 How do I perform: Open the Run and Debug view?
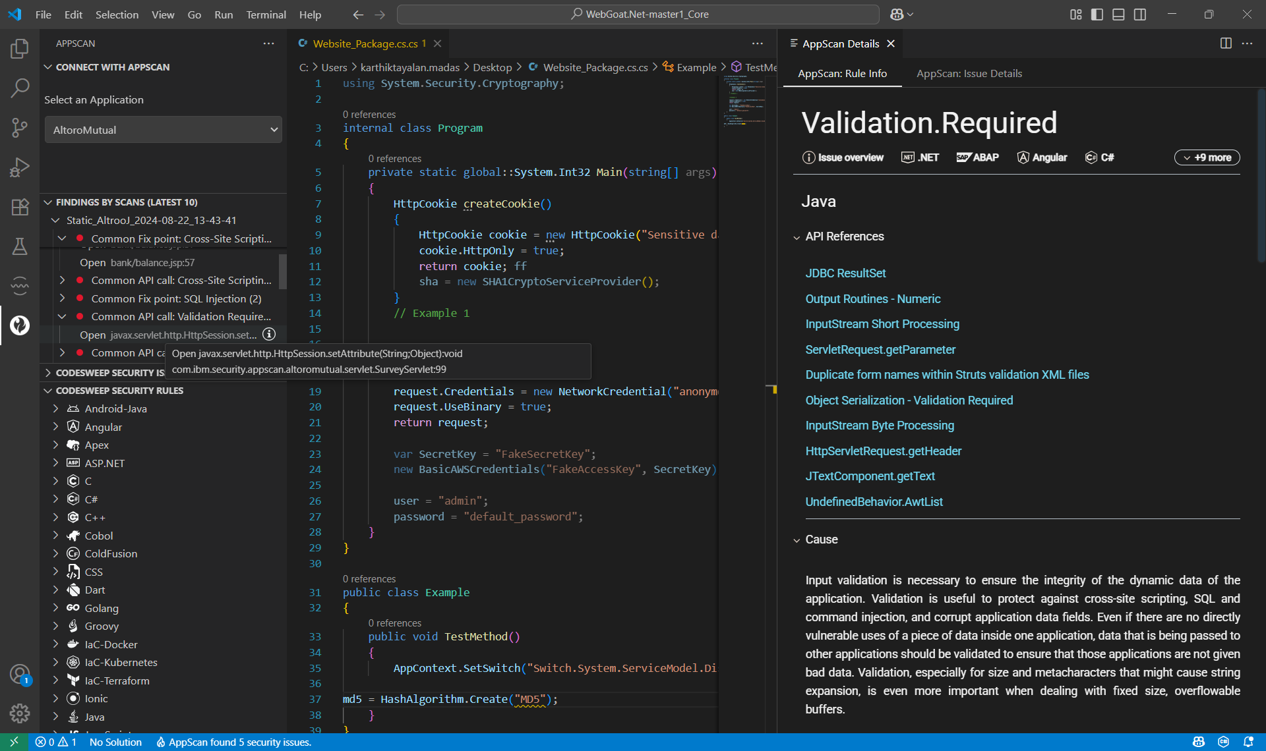20,167
